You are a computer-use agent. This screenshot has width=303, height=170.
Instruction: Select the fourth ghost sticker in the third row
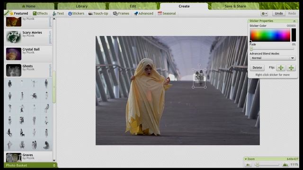[46, 108]
